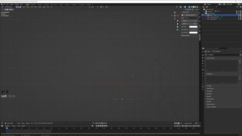Click the bottom white color swatch above Show Buttons
The width and height of the screenshot is (242, 136).
[193, 32]
